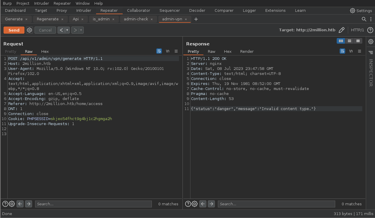Open the Logger tab
Viewport: 375px width, 218px height.
coord(249,10)
